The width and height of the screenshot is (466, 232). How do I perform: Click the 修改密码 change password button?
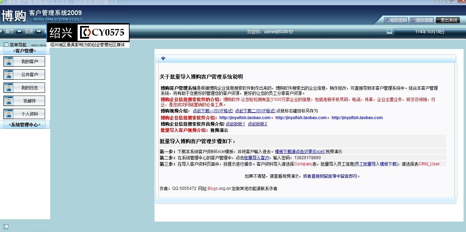[x=395, y=20]
